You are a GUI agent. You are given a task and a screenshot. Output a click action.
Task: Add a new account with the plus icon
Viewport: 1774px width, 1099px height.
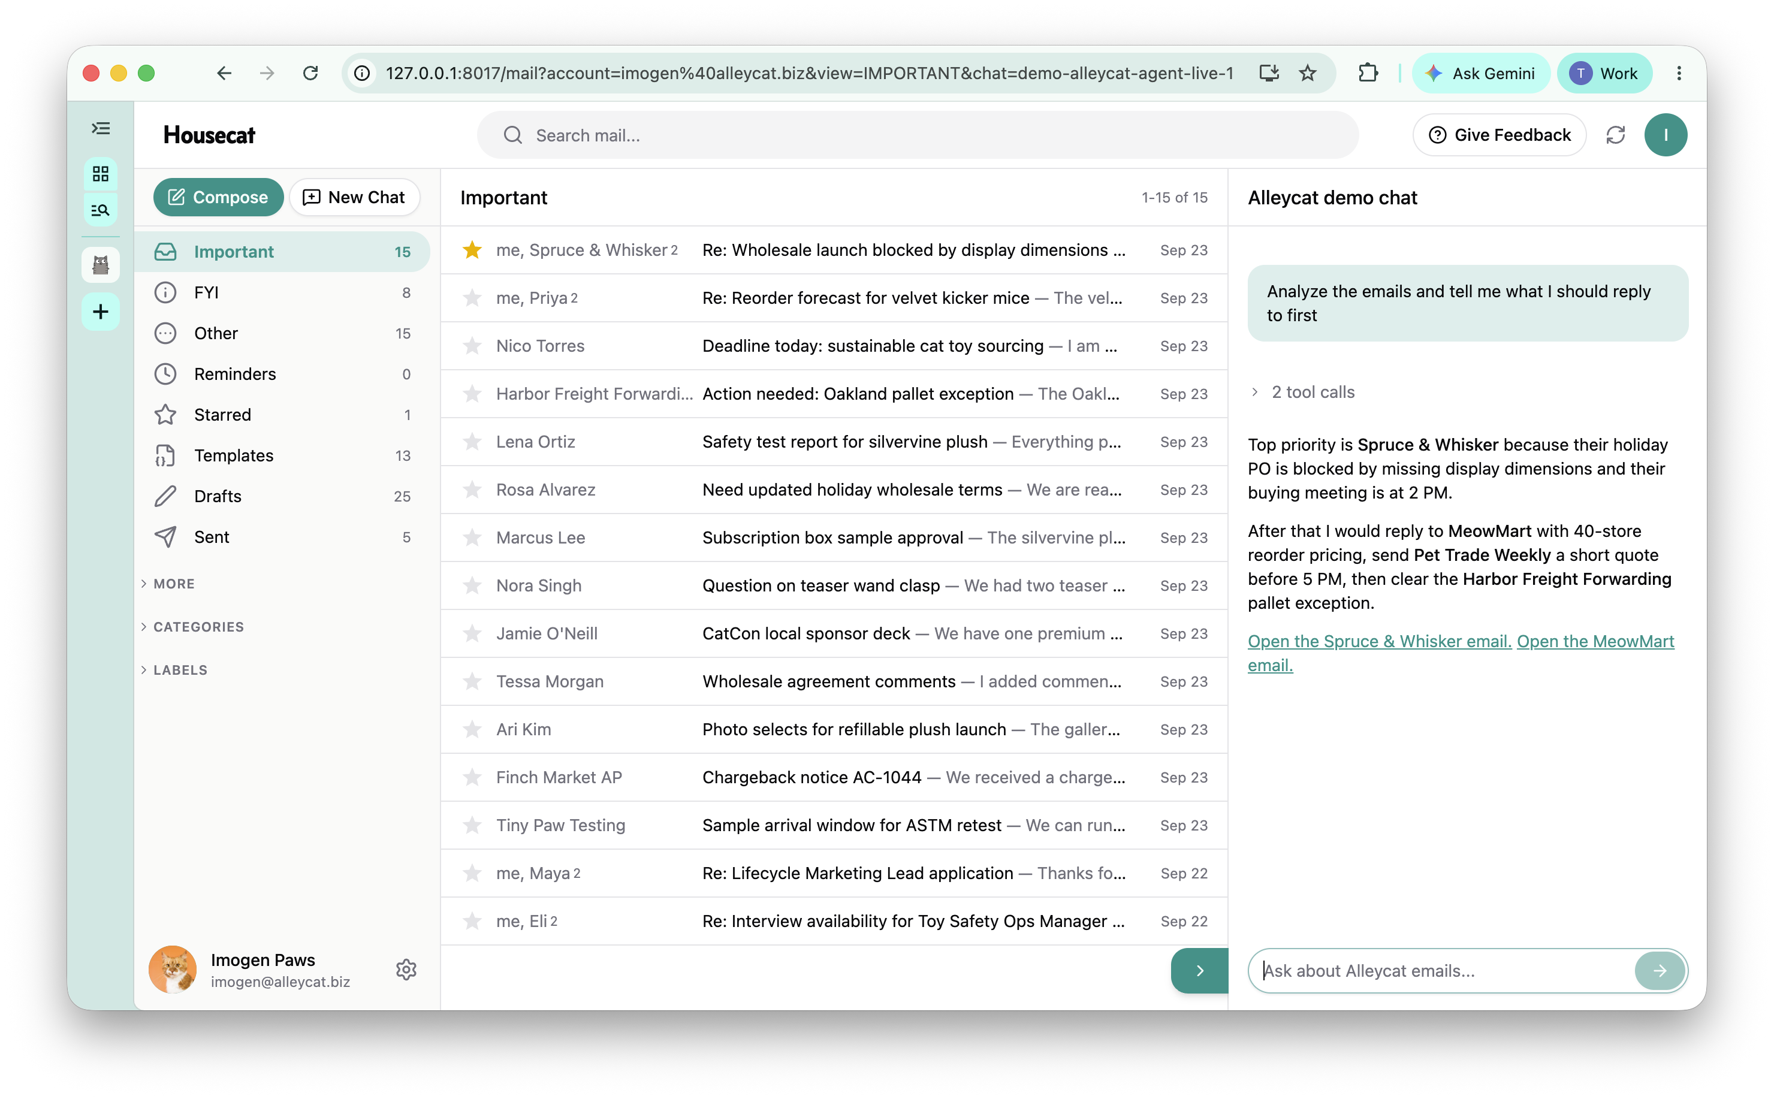[100, 312]
